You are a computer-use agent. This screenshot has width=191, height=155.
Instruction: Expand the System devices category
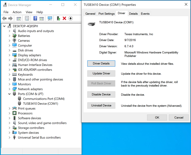click(x=9, y=133)
